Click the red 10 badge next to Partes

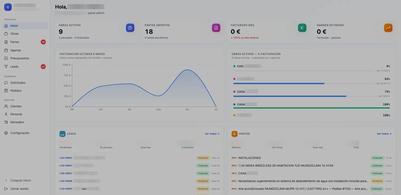click(43, 42)
